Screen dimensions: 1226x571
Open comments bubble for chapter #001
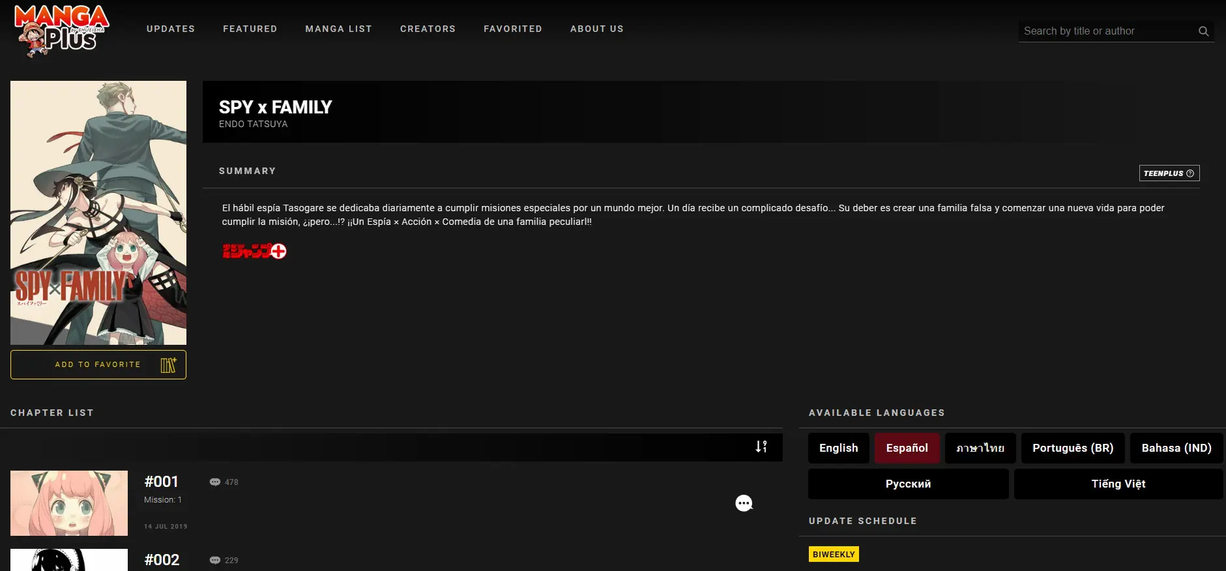pyautogui.click(x=214, y=482)
